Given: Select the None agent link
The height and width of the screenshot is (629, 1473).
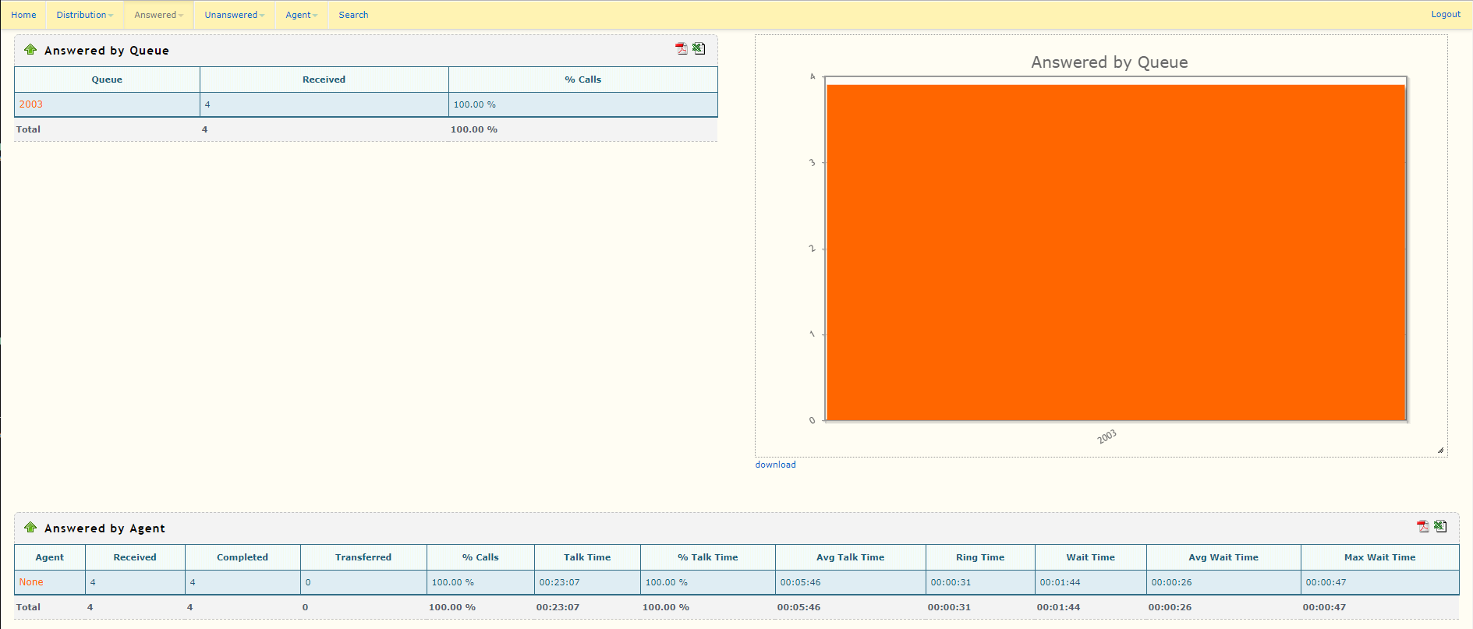Looking at the screenshot, I should pyautogui.click(x=31, y=582).
